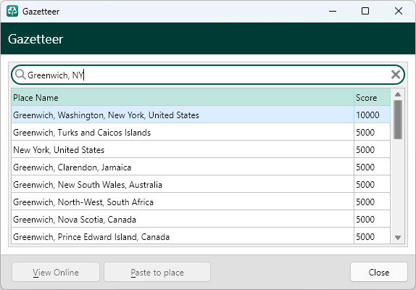Click the up arrow of the results scrollbar
The width and height of the screenshot is (416, 290).
pos(398,94)
